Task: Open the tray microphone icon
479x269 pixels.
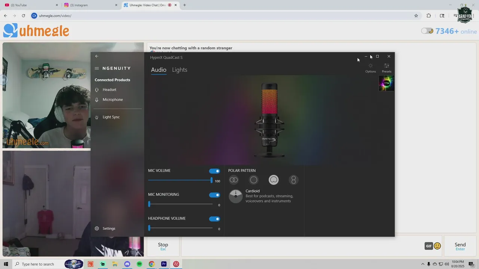Action: pyautogui.click(x=429, y=264)
